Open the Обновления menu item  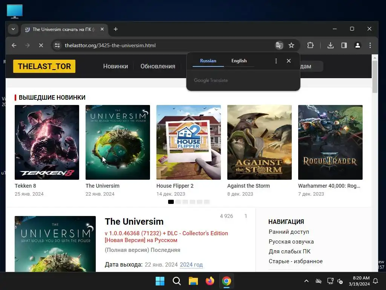158,66
